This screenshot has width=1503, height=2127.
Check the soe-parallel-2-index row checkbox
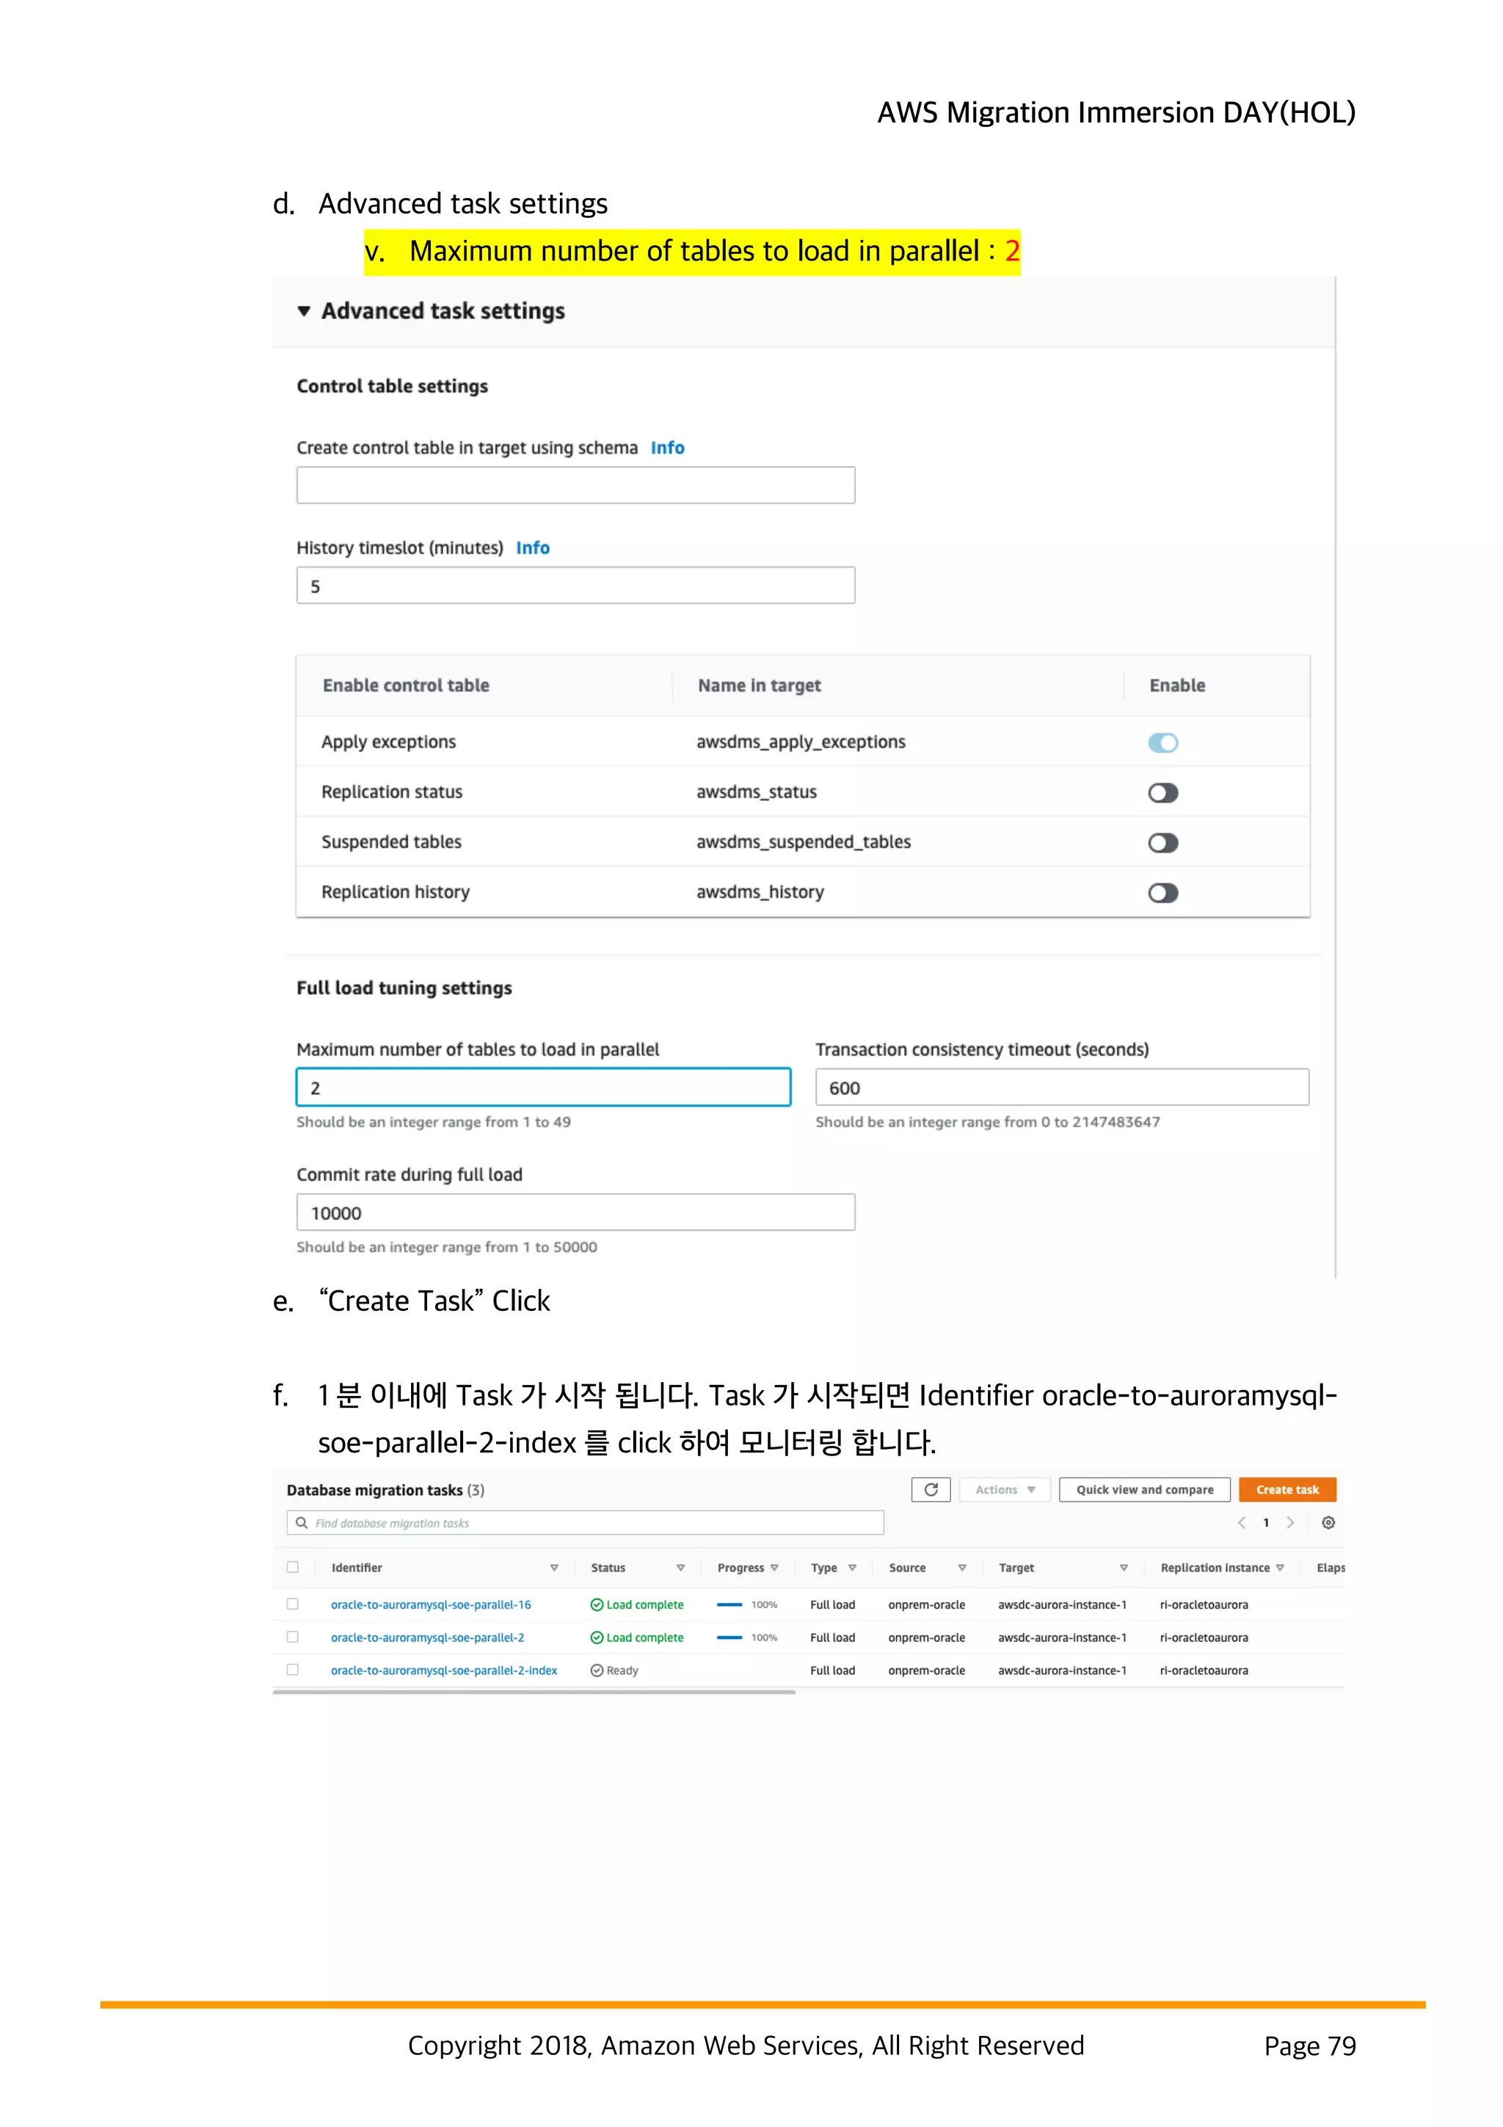click(293, 1669)
